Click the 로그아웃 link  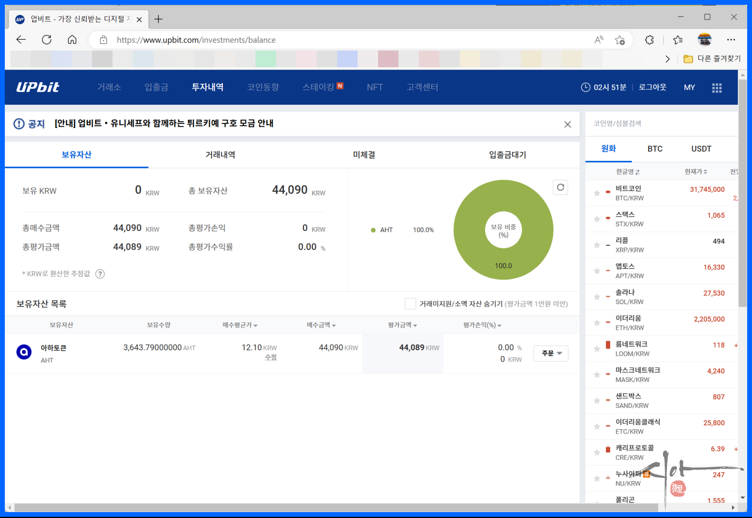[652, 87]
